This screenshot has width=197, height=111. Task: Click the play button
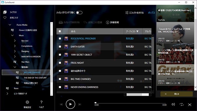click(x=70, y=104)
